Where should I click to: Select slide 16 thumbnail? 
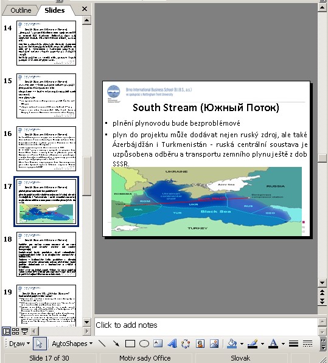coord(46,149)
